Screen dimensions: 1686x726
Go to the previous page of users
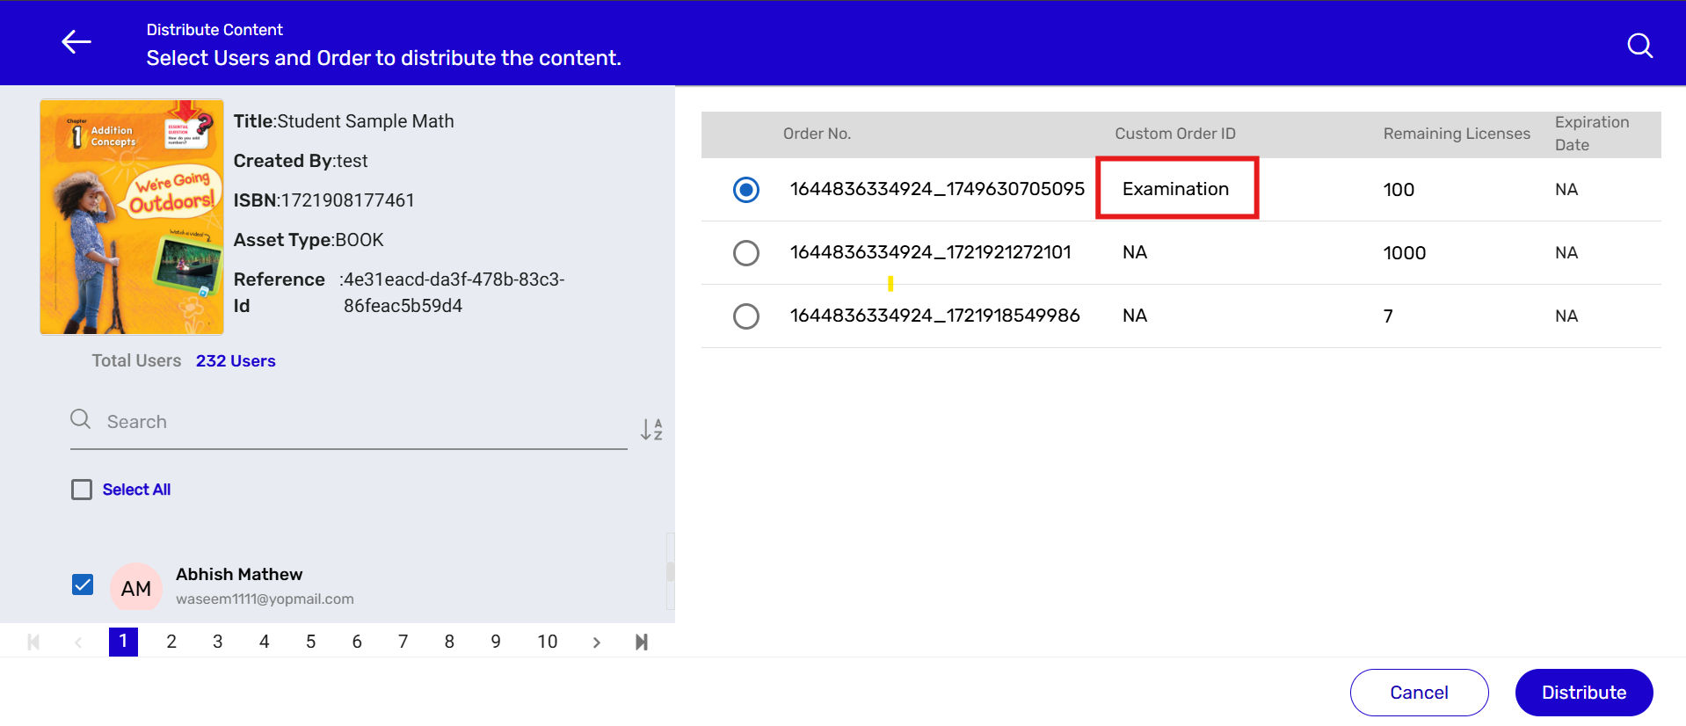pyautogui.click(x=78, y=643)
